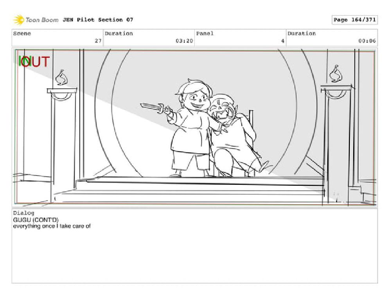The image size is (390, 301).
Task: Click the 'GUGU (CONT'D)' speaker name
Action: (x=36, y=220)
